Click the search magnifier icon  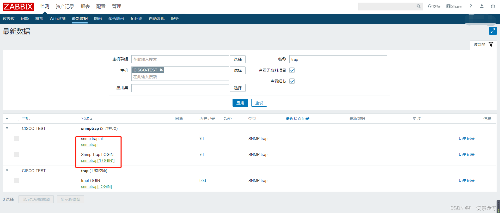(418, 6)
